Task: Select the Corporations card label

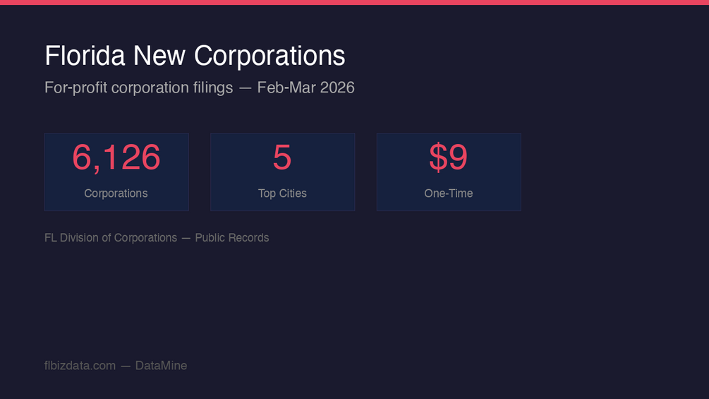Action: click(x=116, y=193)
